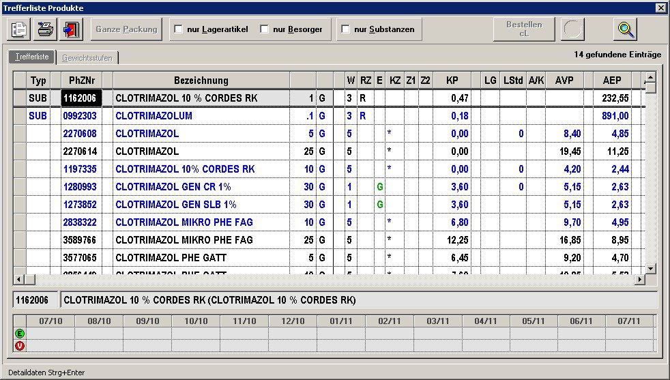Click the green E row icon
This screenshot has height=380, width=670.
point(18,334)
